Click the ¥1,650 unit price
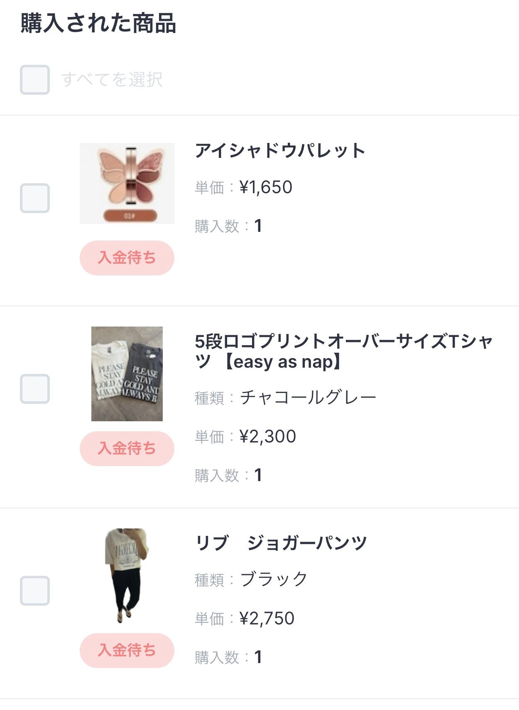Viewport: 519px width, 710px height. coord(266,187)
